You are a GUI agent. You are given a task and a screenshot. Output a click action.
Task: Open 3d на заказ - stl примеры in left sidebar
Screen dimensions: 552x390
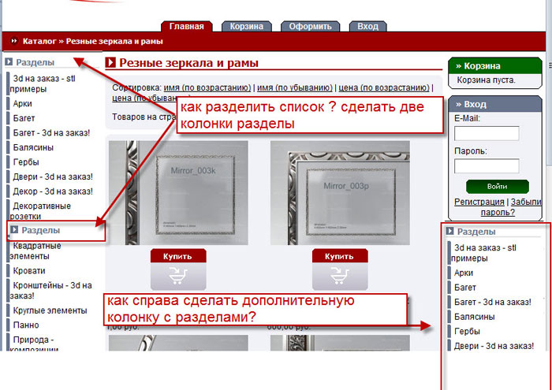[44, 84]
